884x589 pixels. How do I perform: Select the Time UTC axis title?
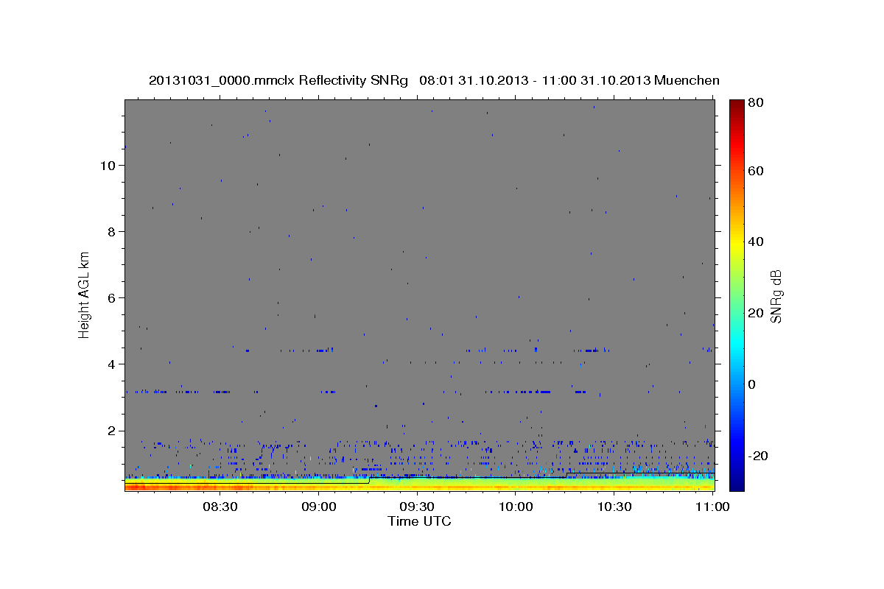(x=419, y=521)
